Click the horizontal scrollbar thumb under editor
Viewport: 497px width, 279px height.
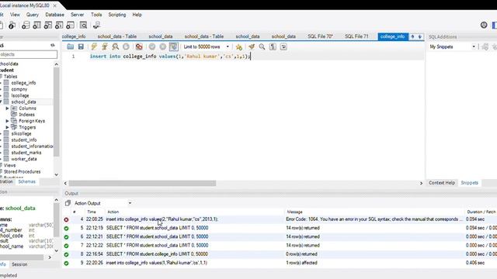pyautogui.click(x=142, y=183)
